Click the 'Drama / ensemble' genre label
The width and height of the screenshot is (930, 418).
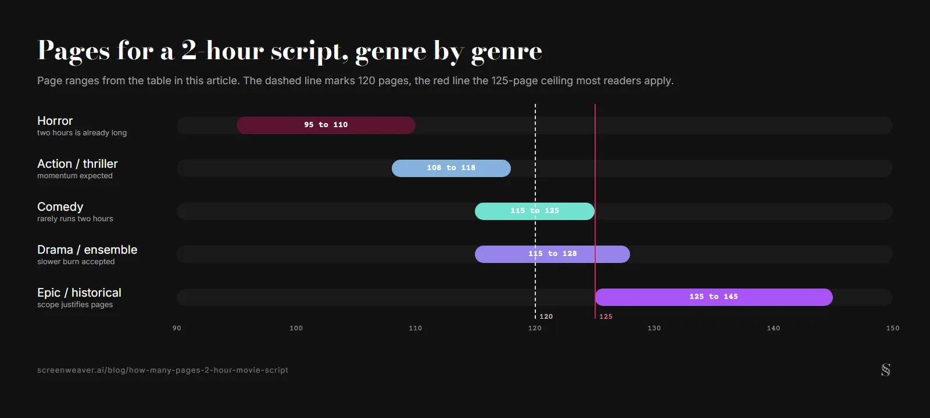[87, 250]
